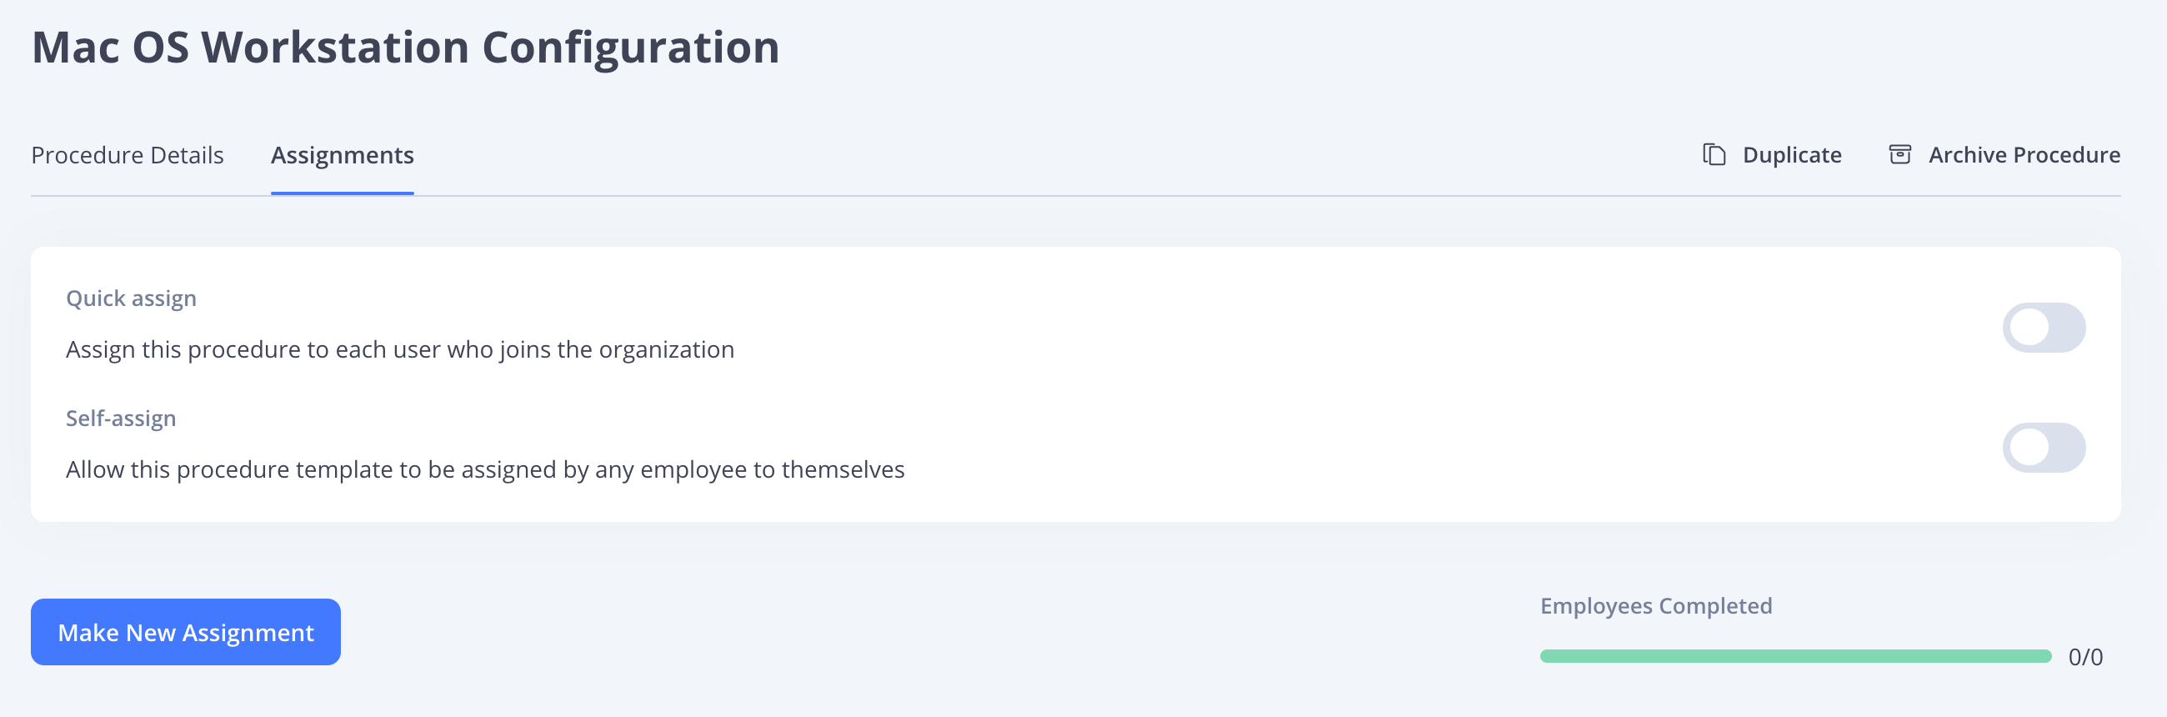The height and width of the screenshot is (717, 2167).
Task: Click the text about employees assigning to themselves
Action: pyautogui.click(x=485, y=469)
